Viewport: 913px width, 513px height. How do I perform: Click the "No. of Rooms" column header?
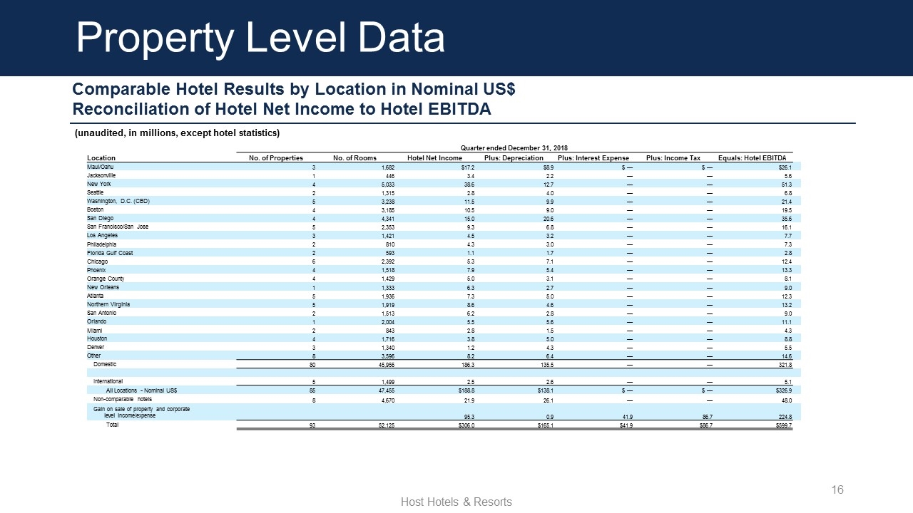point(355,157)
